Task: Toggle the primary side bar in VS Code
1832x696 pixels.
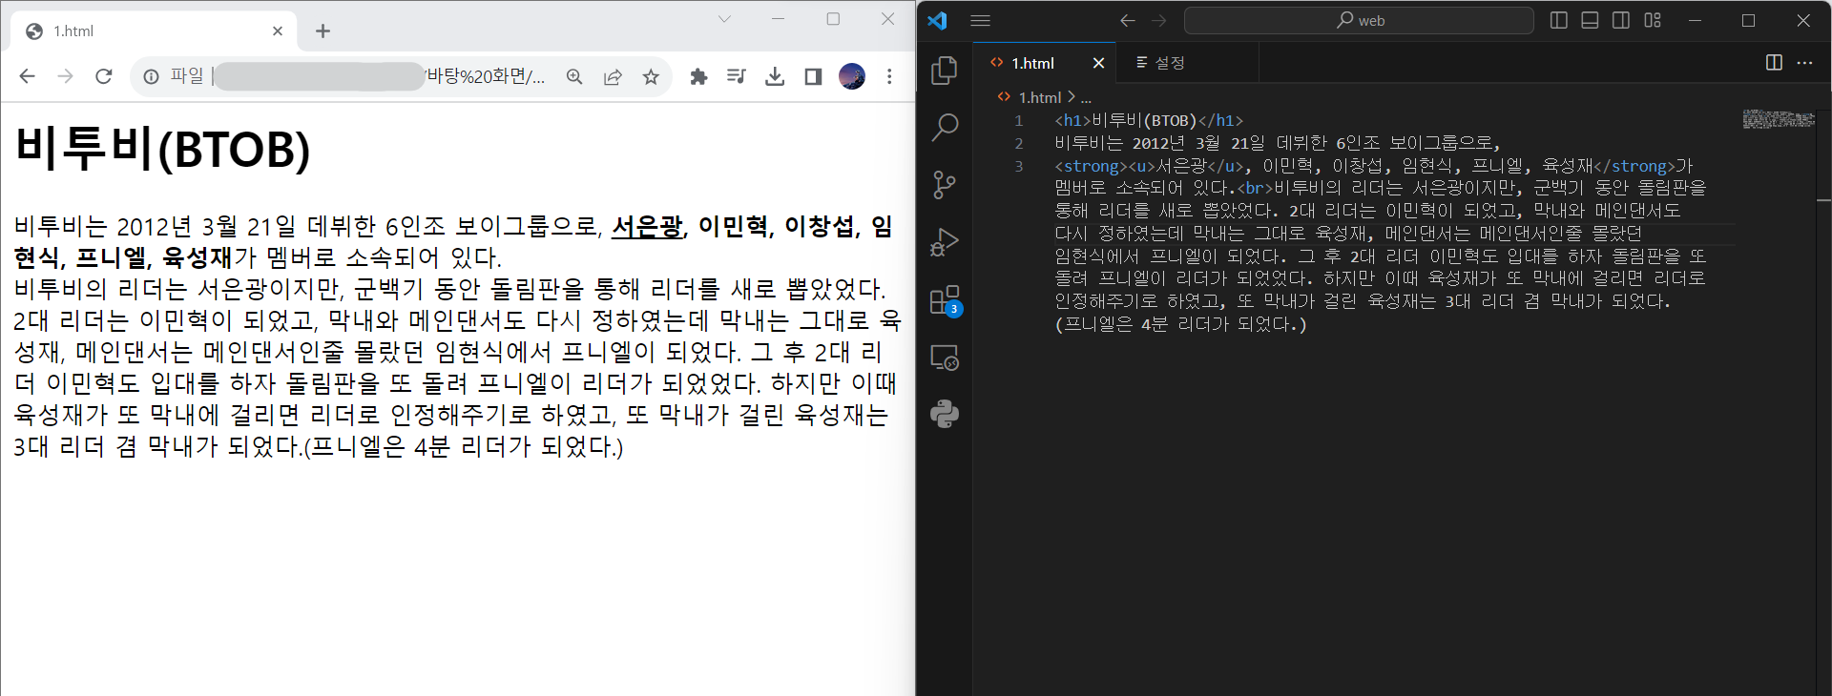Action: pyautogui.click(x=1559, y=20)
